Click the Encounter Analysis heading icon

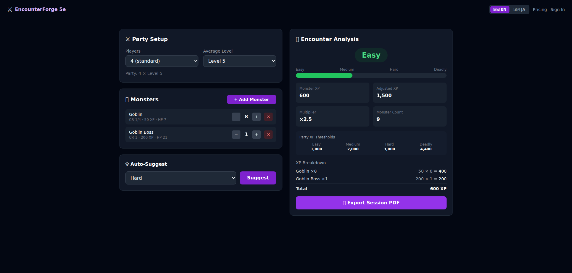pyautogui.click(x=297, y=39)
